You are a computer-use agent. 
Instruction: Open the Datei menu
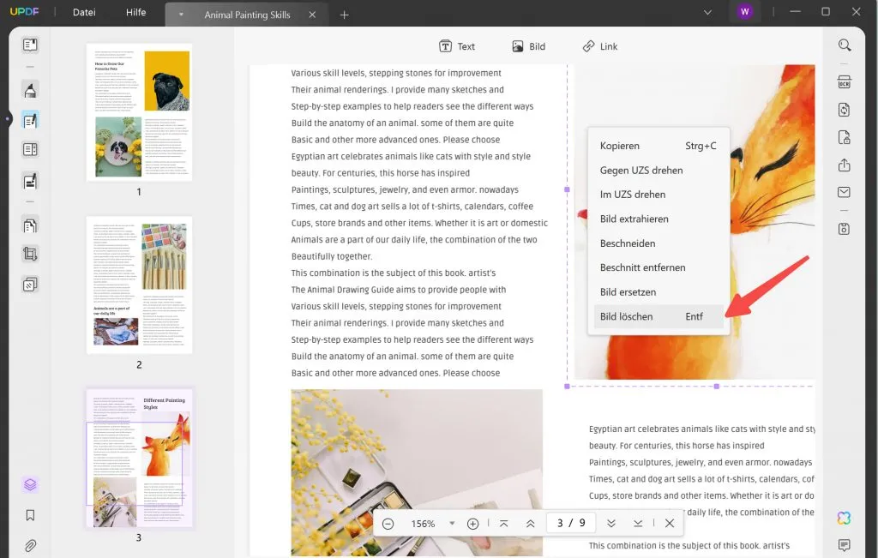click(84, 12)
